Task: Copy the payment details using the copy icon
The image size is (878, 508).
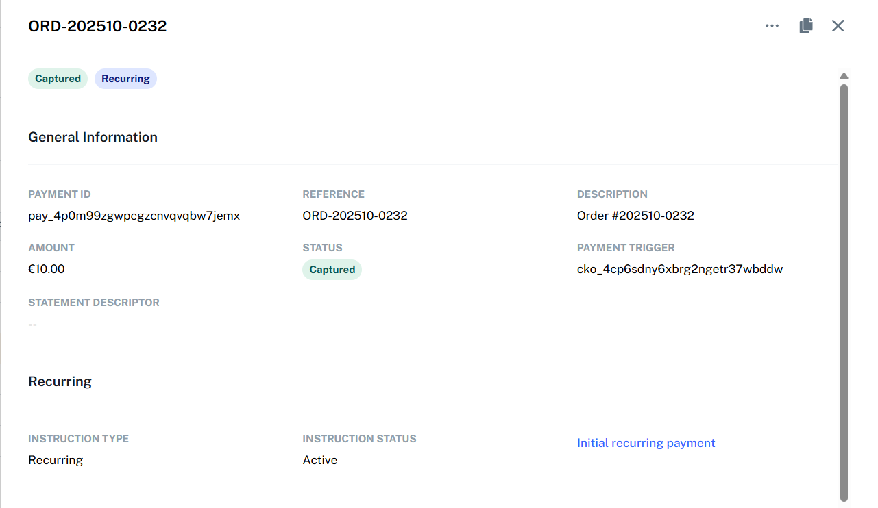Action: [x=805, y=25]
